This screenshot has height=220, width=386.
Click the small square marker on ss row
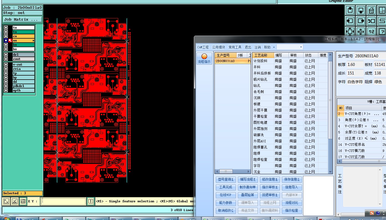pos(33,40)
